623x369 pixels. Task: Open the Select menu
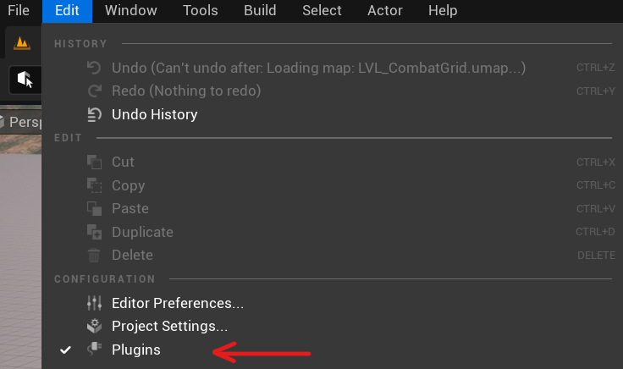(322, 11)
